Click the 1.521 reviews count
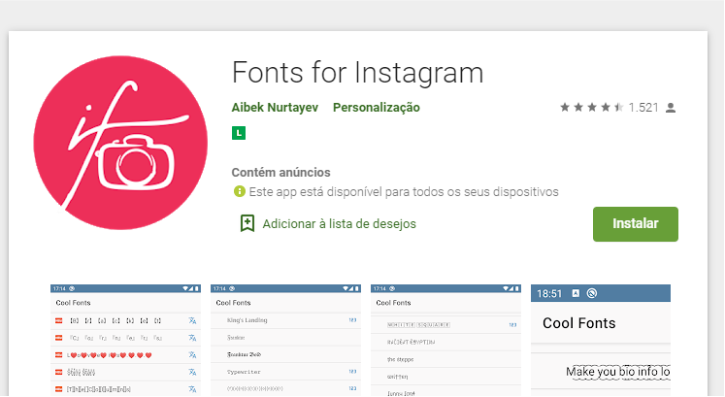This screenshot has width=725, height=397. [x=643, y=108]
